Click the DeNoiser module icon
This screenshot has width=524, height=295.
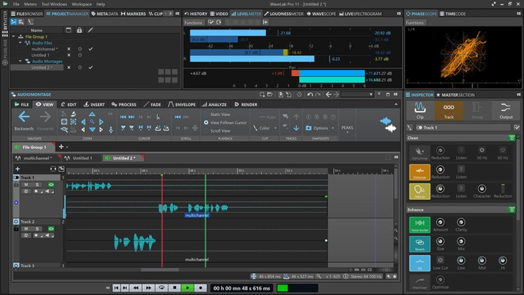[419, 172]
